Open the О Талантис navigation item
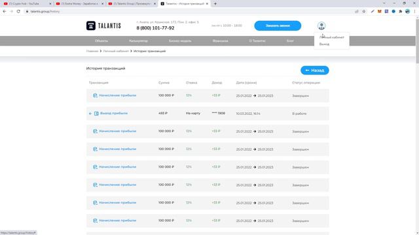The image size is (419, 235). coord(257,40)
